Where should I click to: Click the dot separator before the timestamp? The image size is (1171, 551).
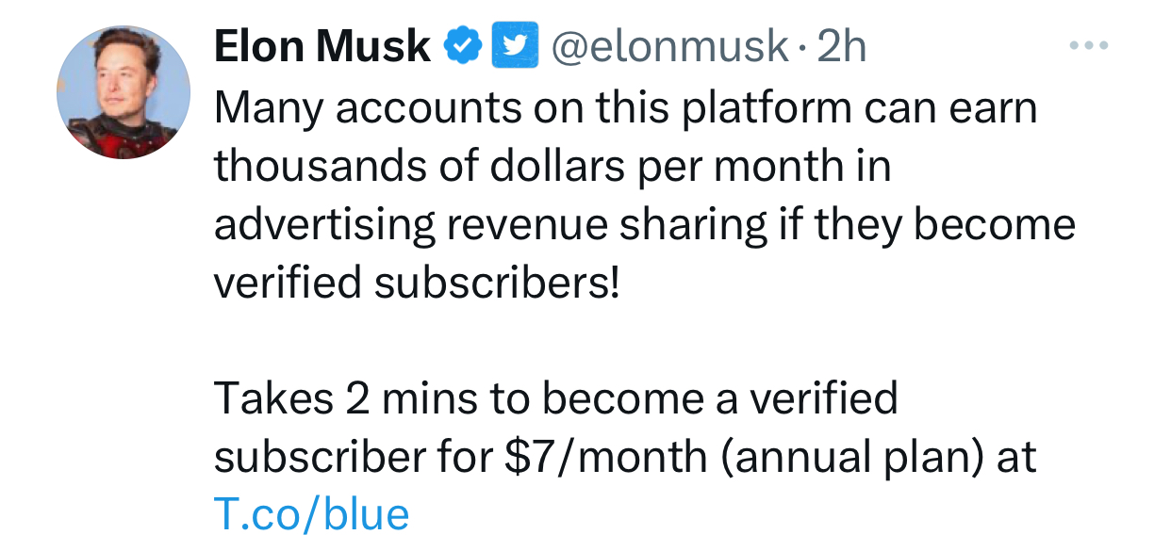tap(801, 47)
